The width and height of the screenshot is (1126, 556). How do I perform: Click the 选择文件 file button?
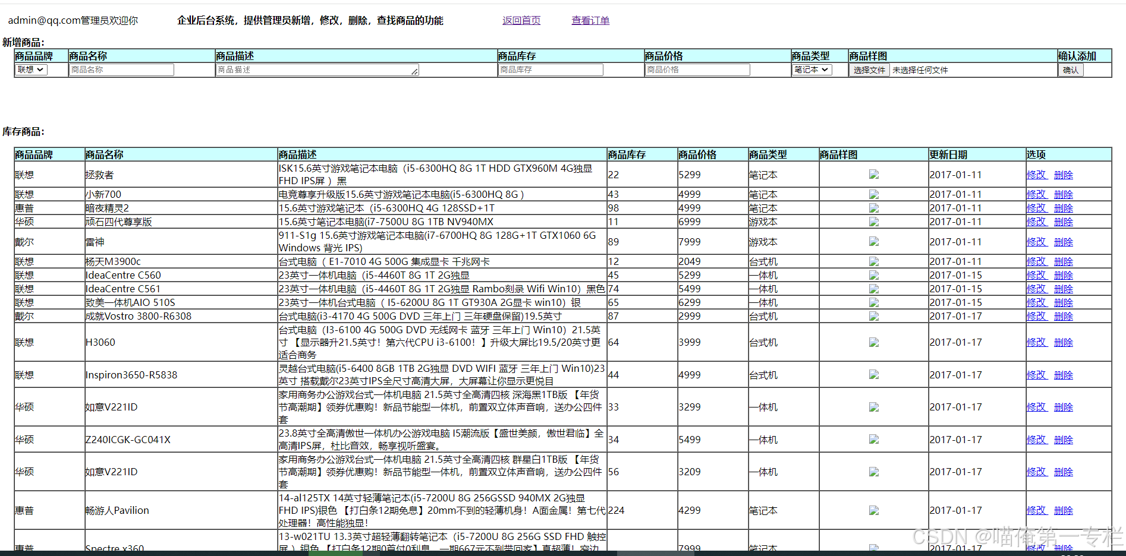tap(869, 70)
